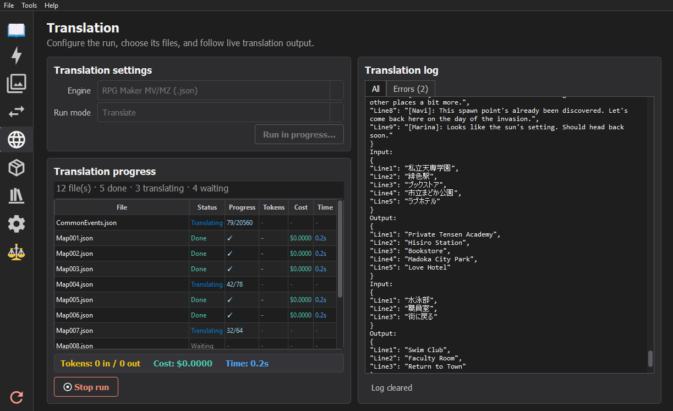The image size is (673, 411).
Task: Open the File menu
Action: [x=9, y=6]
